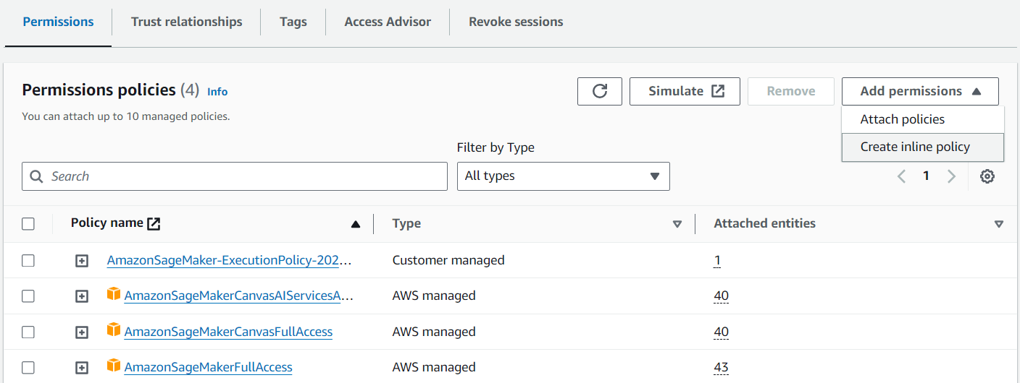Viewport: 1020px width, 383px height.
Task: Expand the AmazonSageMaker-ExecutionPolicy row details
Action: click(82, 261)
